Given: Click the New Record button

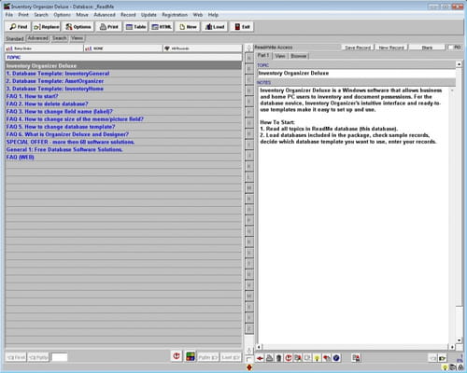Looking at the screenshot, I should [x=391, y=48].
